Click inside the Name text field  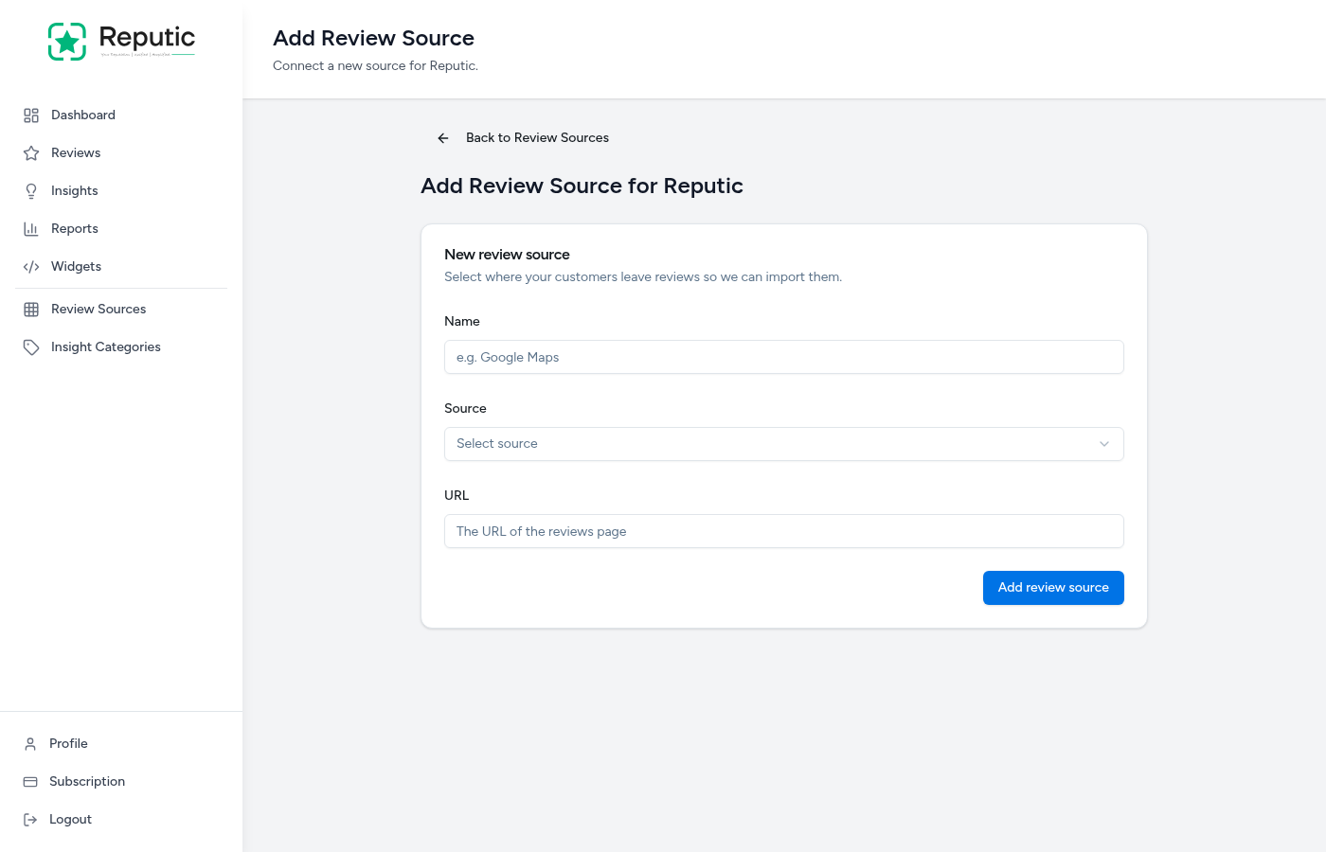783,357
